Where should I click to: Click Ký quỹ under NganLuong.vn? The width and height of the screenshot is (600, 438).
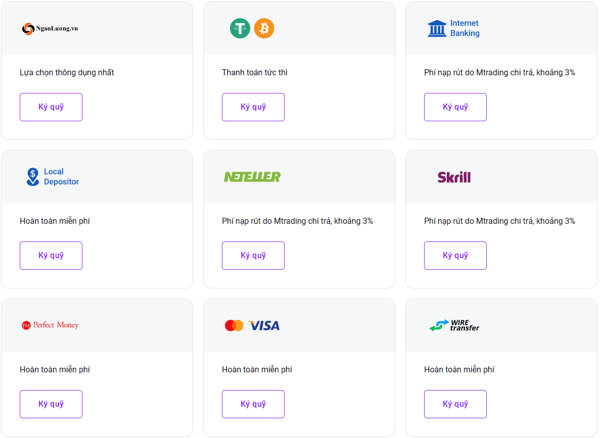[51, 107]
